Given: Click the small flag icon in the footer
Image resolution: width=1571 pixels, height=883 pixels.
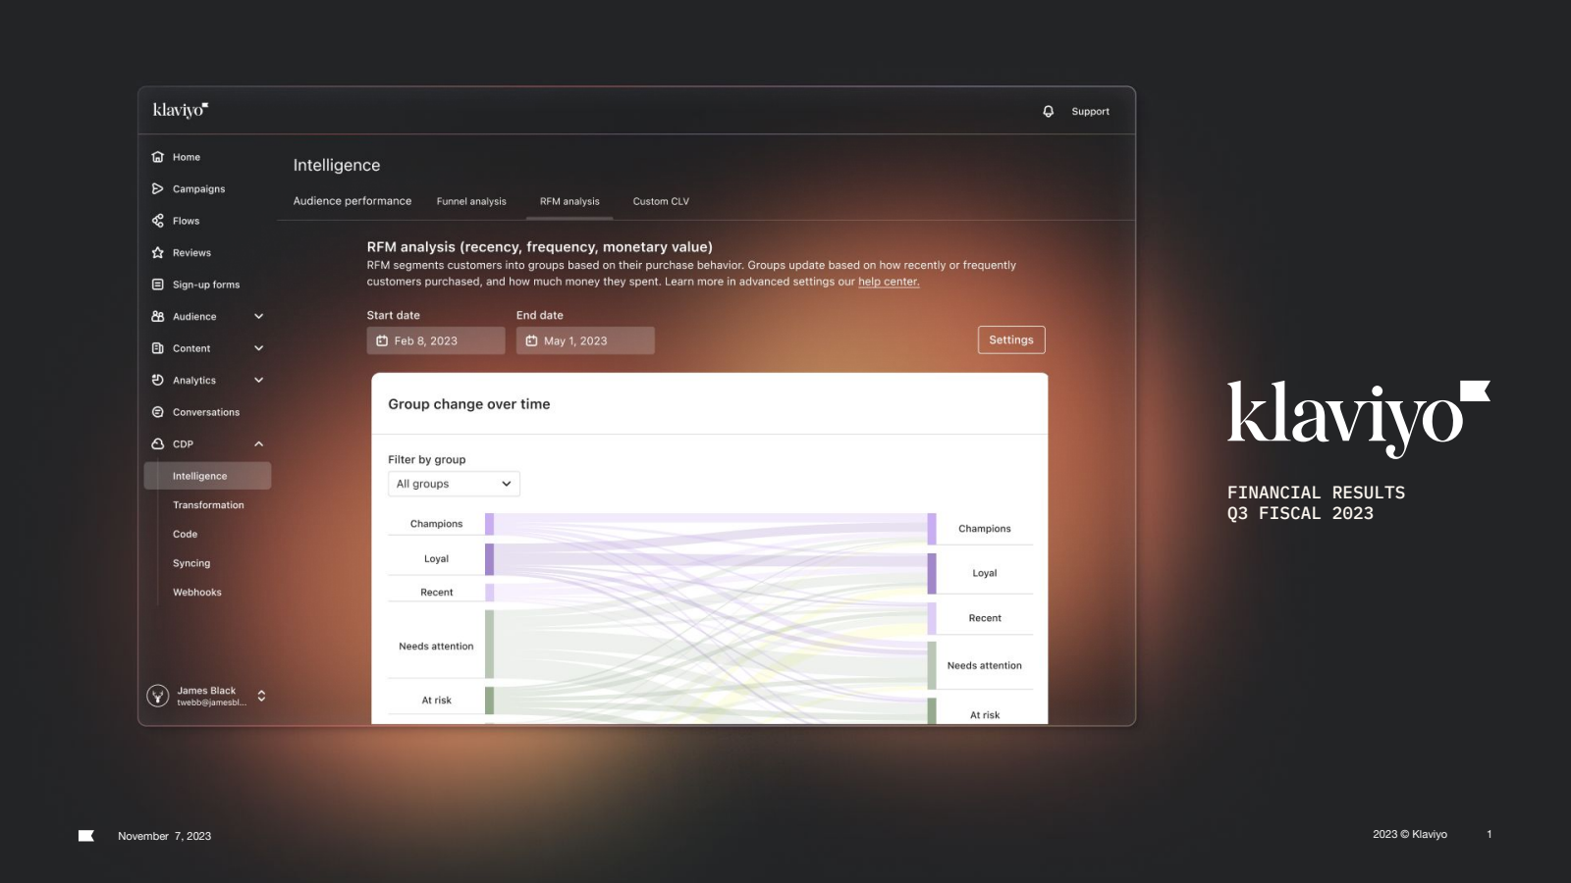Looking at the screenshot, I should (86, 836).
